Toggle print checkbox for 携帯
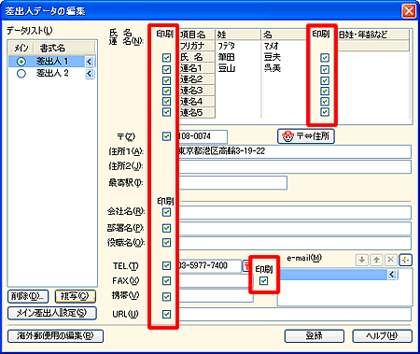The width and height of the screenshot is (420, 354). [166, 296]
